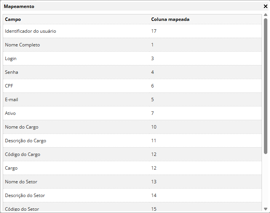This screenshot has height=213, width=270.
Task: Close the Mapeamento dialog
Action: tap(265, 6)
